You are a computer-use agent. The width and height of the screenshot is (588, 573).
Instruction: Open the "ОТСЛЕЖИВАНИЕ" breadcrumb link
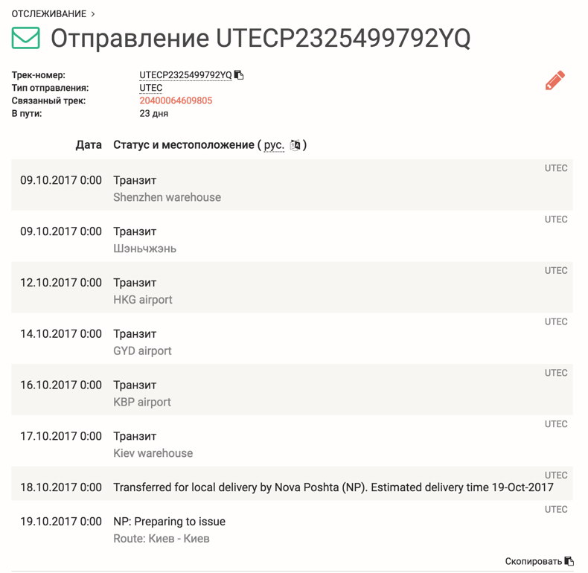(x=49, y=13)
